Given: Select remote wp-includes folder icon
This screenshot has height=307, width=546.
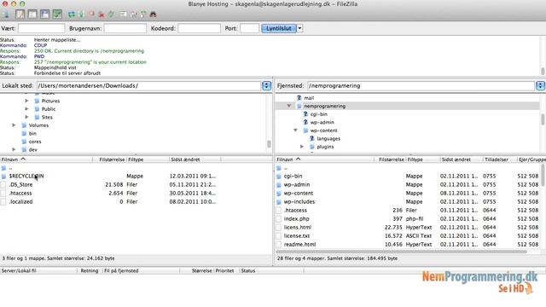Looking at the screenshot, I should (x=279, y=201).
